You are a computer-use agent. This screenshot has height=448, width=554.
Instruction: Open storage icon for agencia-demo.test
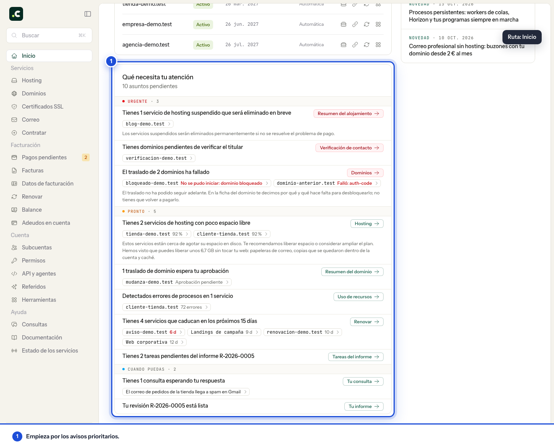pyautogui.click(x=344, y=45)
